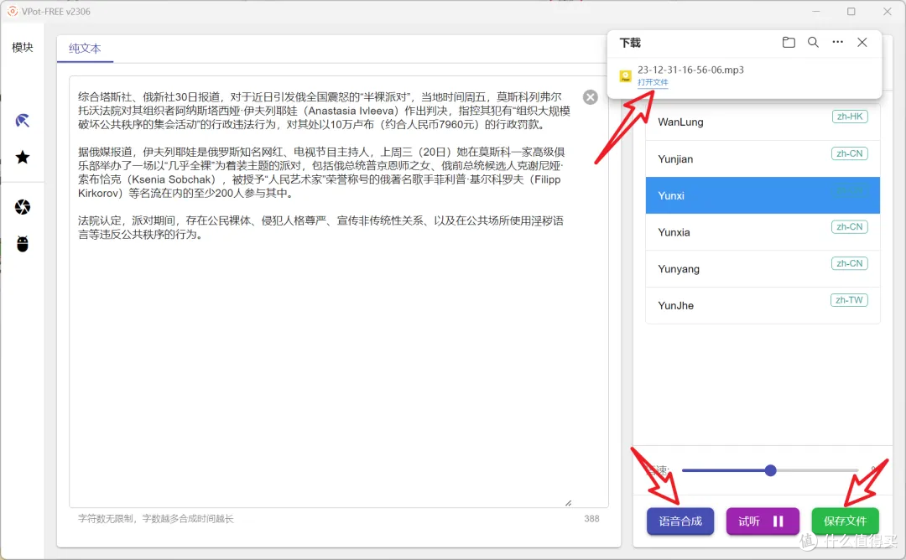
Task: Close the downloads popup
Action: (x=862, y=42)
